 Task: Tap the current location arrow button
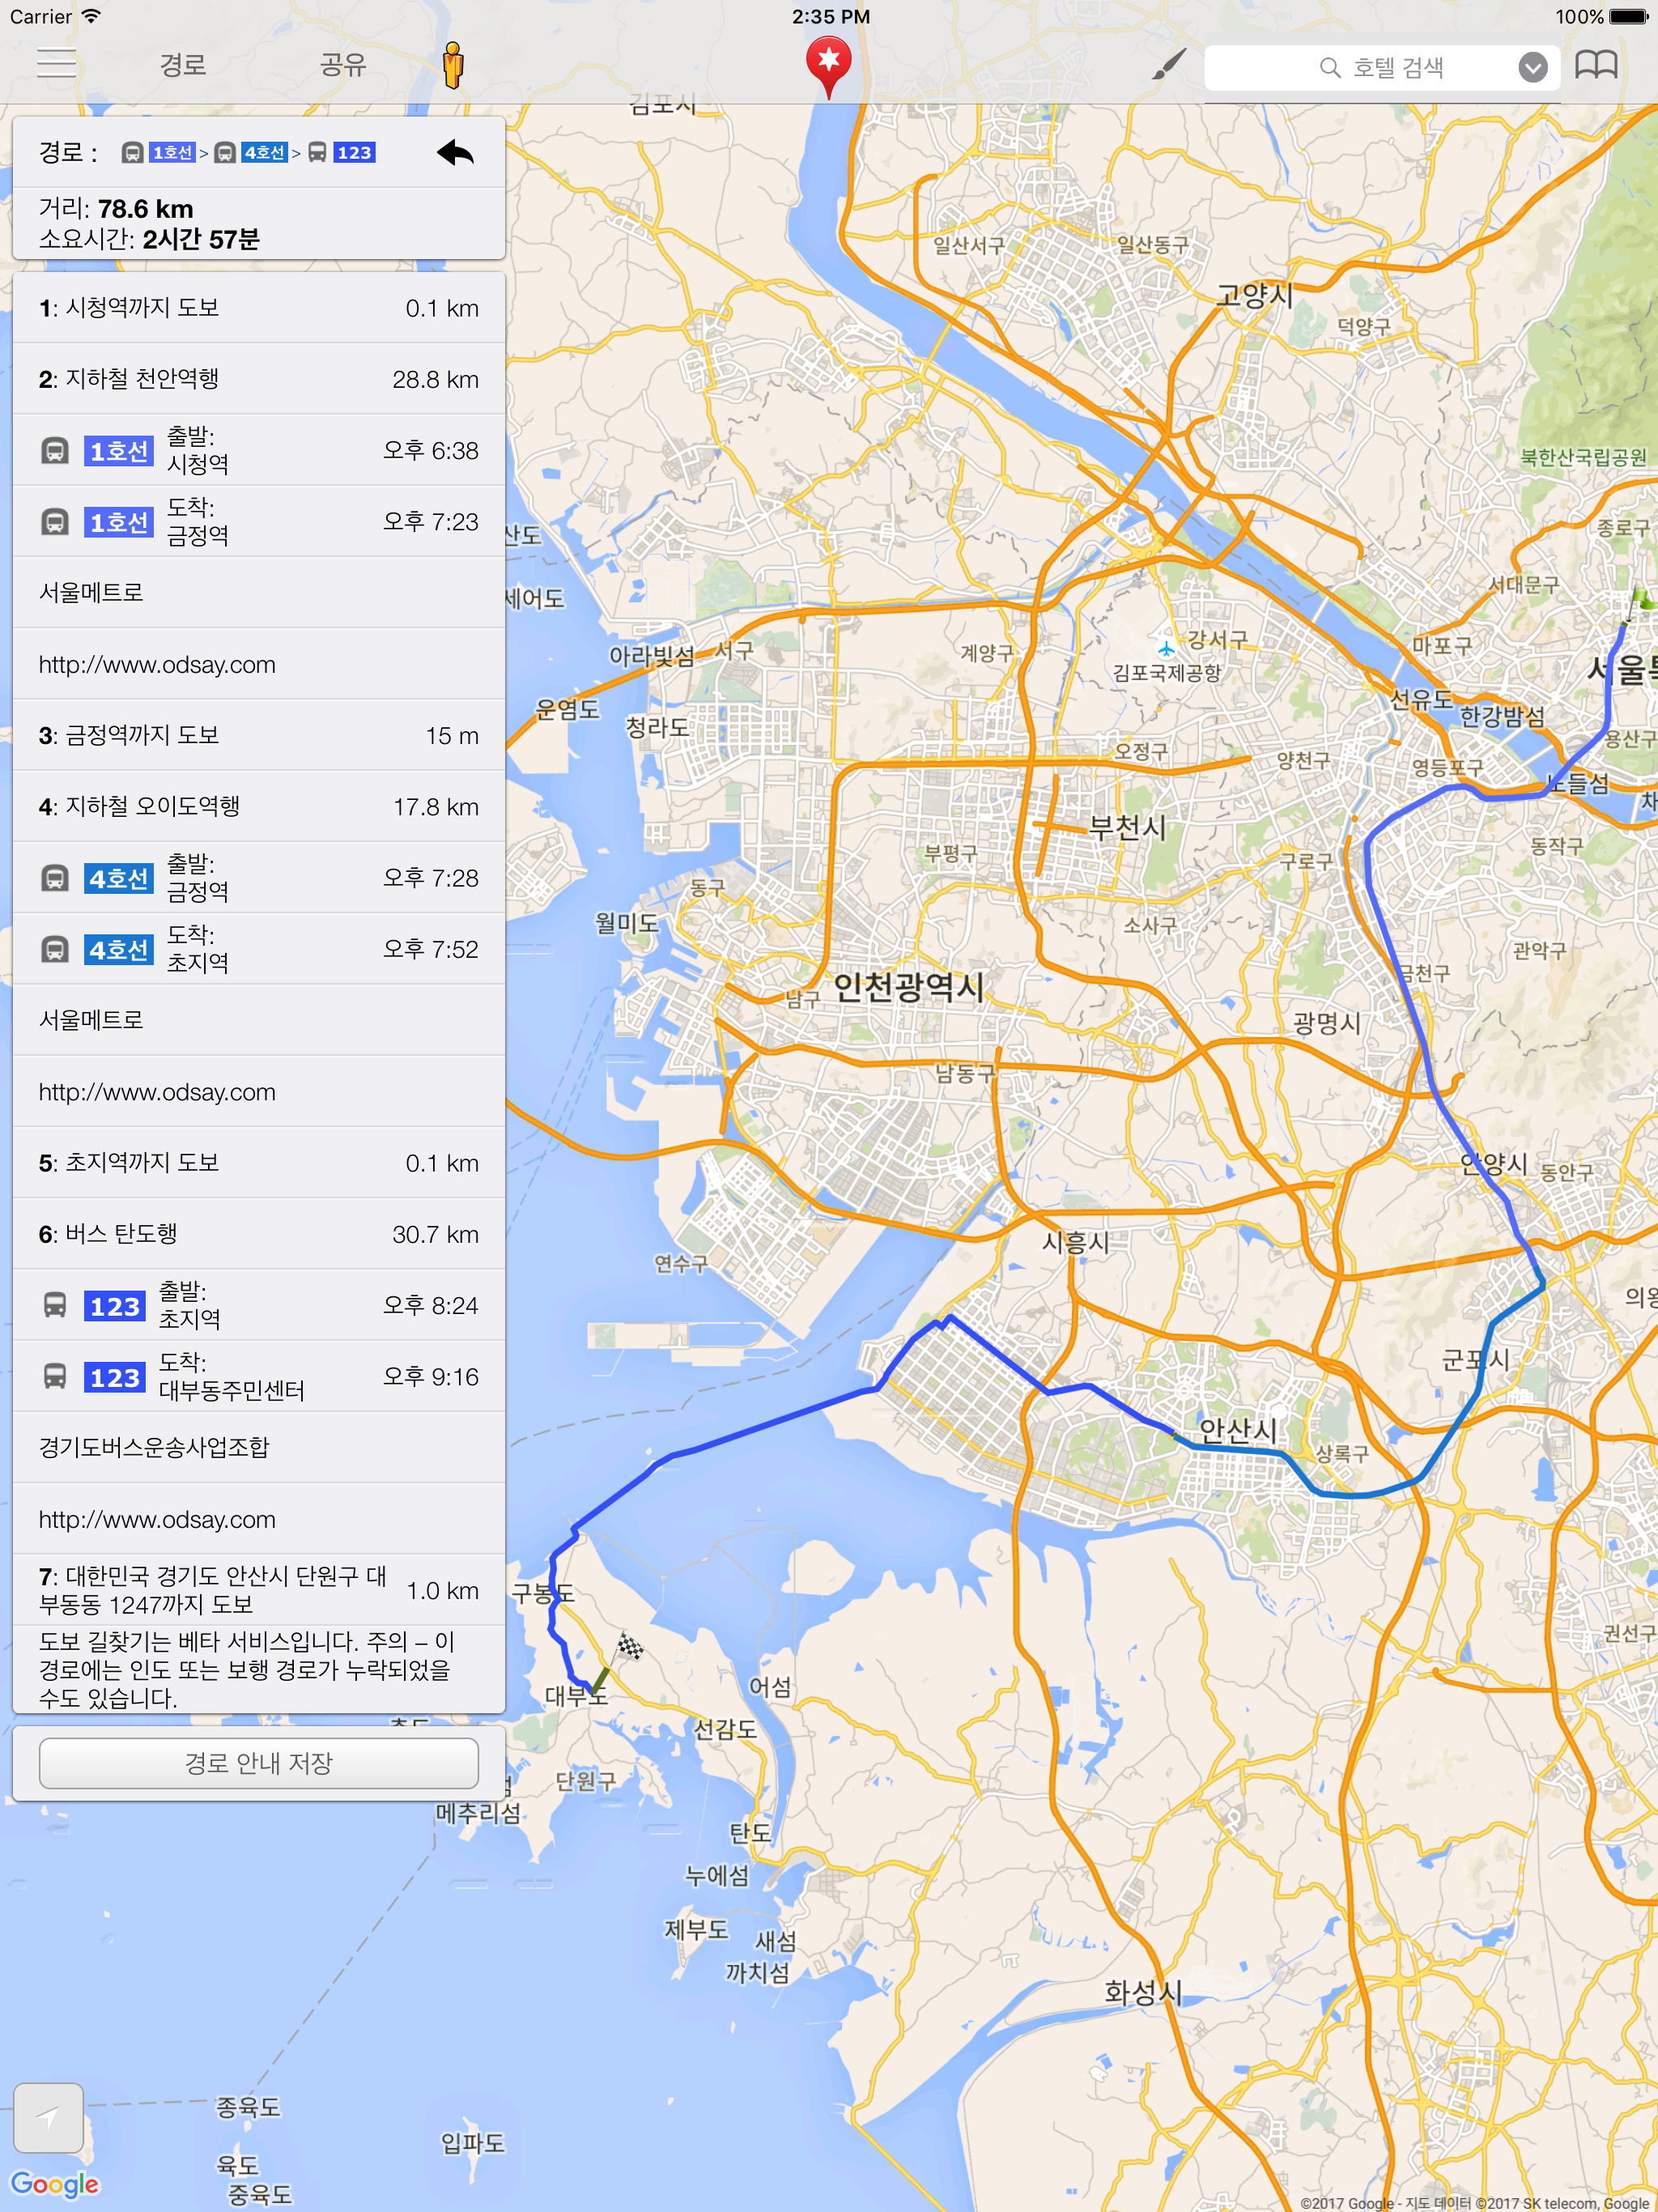49,2117
